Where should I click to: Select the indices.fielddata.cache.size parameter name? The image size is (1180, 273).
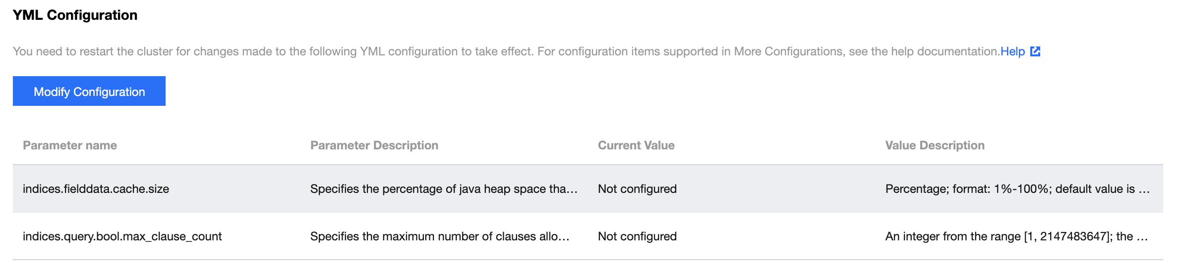[96, 189]
